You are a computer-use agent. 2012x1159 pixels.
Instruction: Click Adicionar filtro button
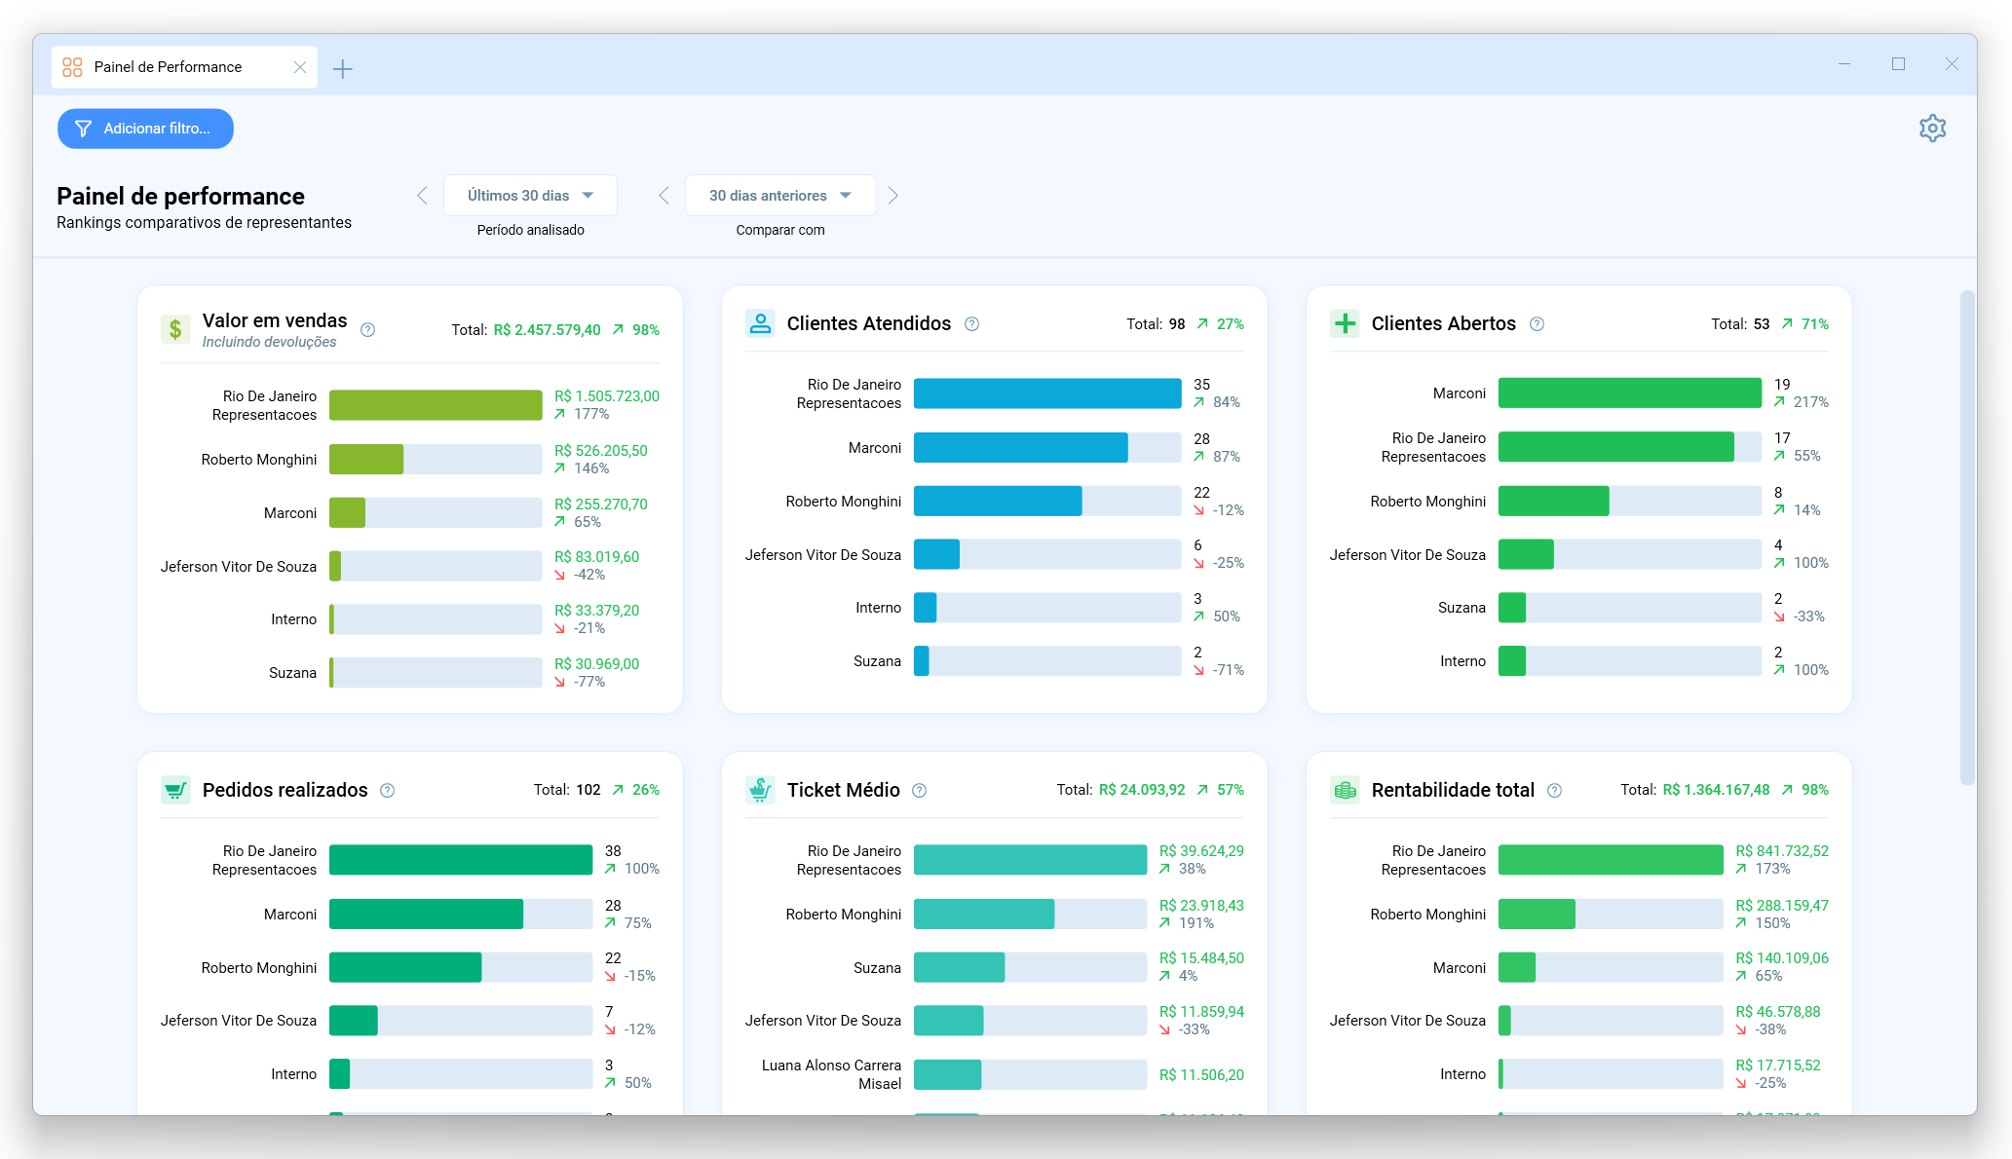[x=145, y=129]
